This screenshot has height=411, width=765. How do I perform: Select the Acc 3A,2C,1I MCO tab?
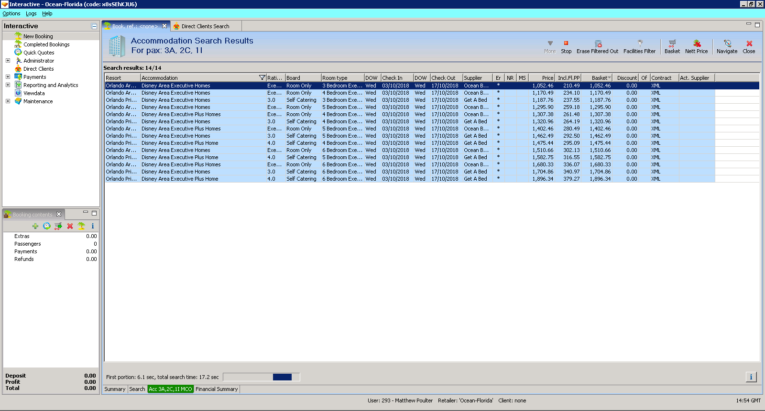[170, 389]
